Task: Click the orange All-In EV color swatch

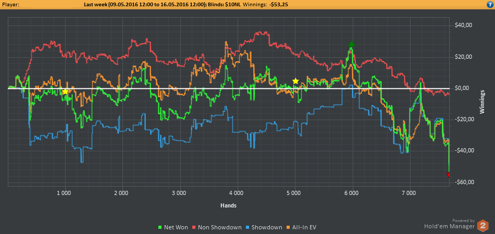Action: [x=289, y=227]
